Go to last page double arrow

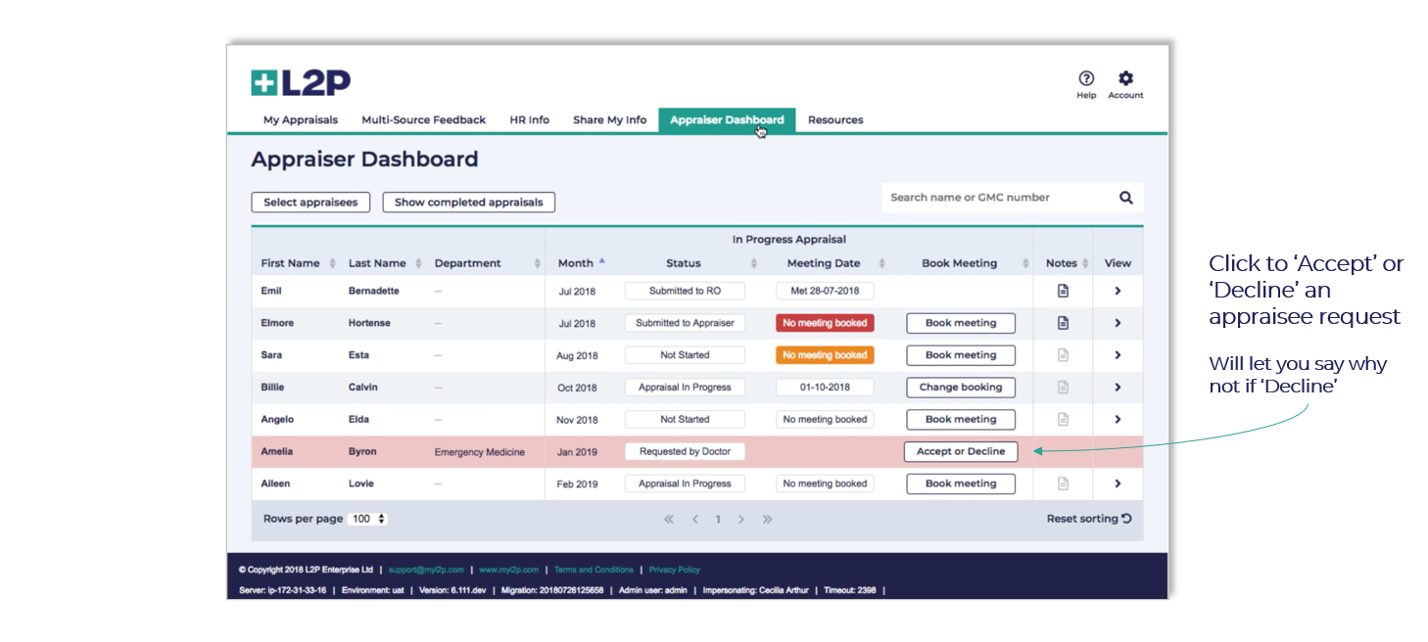tap(767, 520)
